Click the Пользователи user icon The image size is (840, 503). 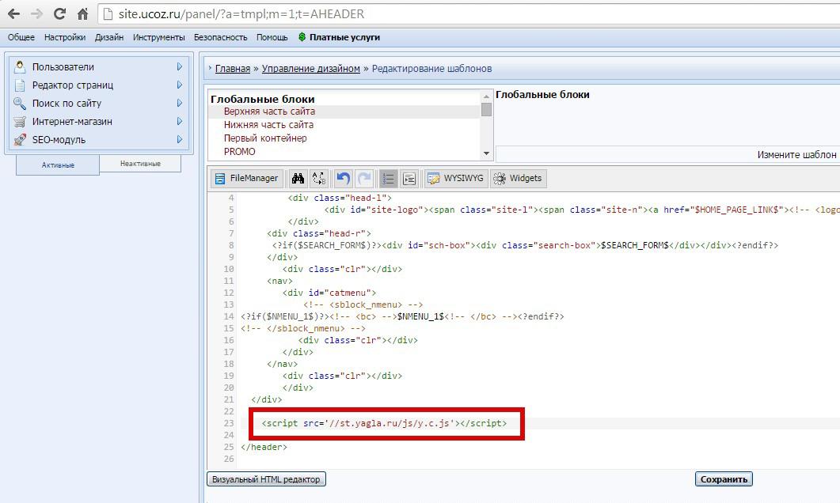(20, 67)
